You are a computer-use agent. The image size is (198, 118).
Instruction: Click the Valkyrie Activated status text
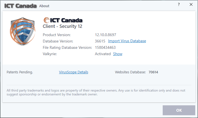coord(103,54)
